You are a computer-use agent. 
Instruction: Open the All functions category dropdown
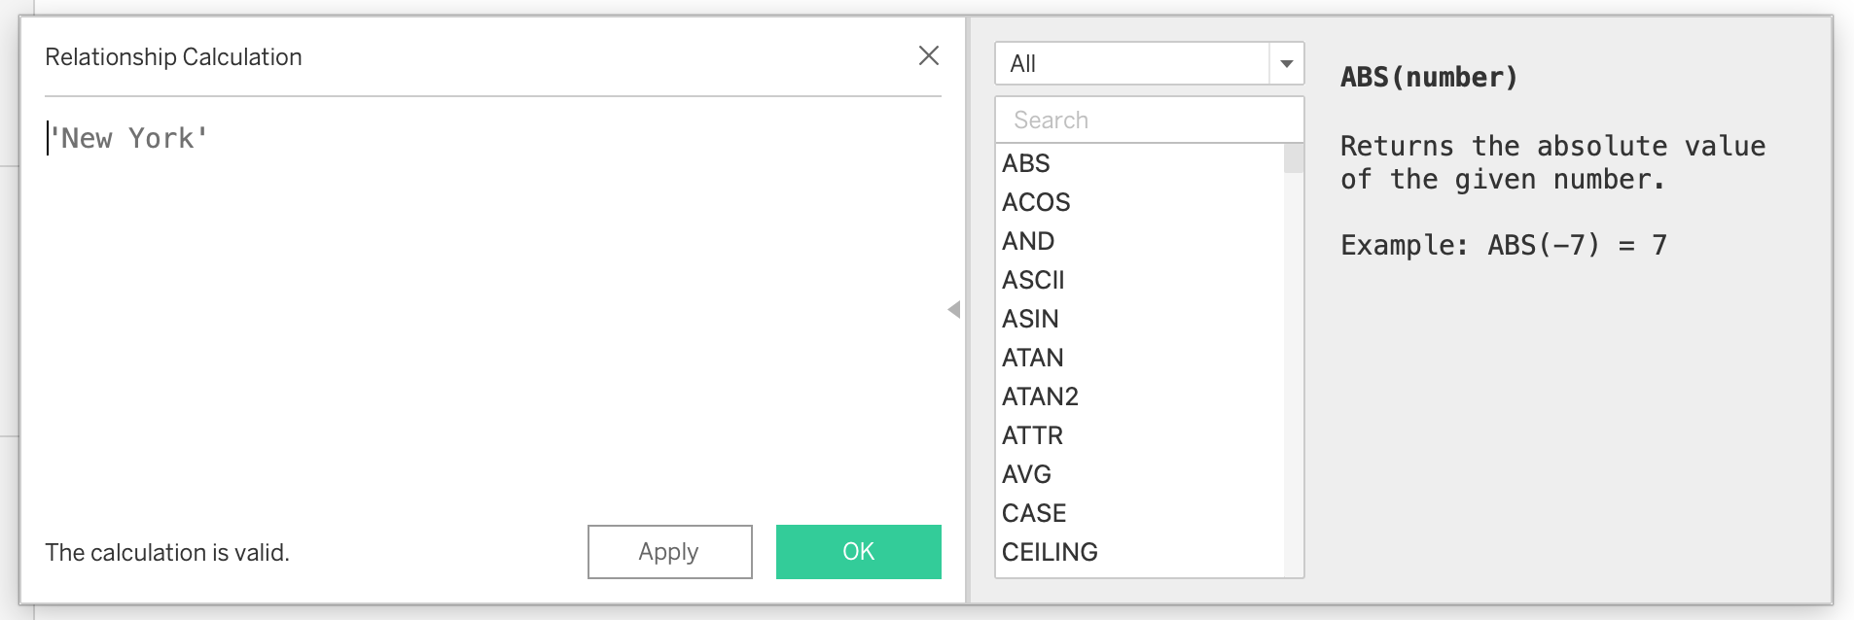[1132, 64]
